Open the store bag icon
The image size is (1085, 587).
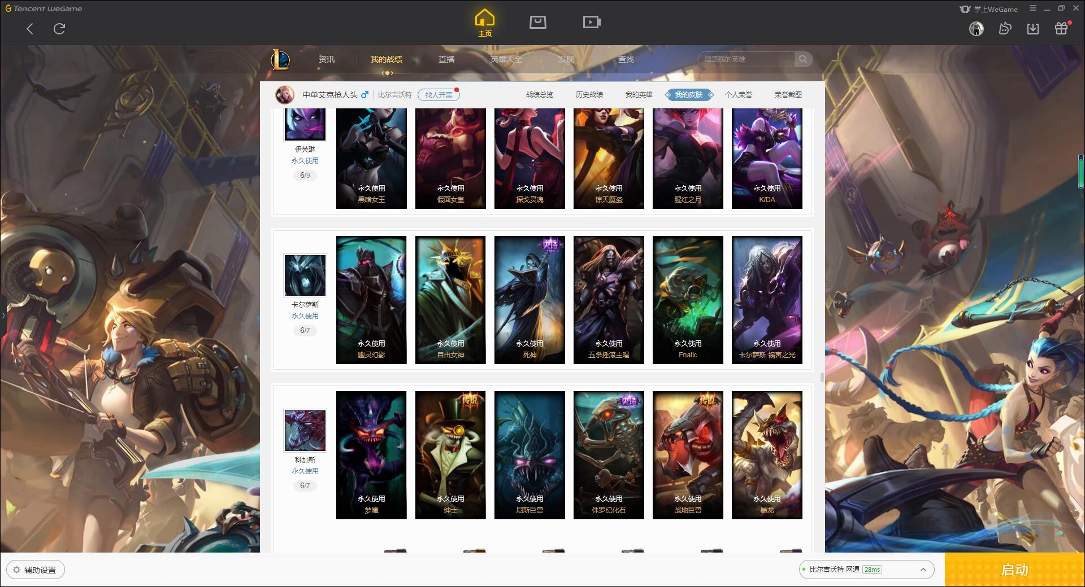pos(537,22)
